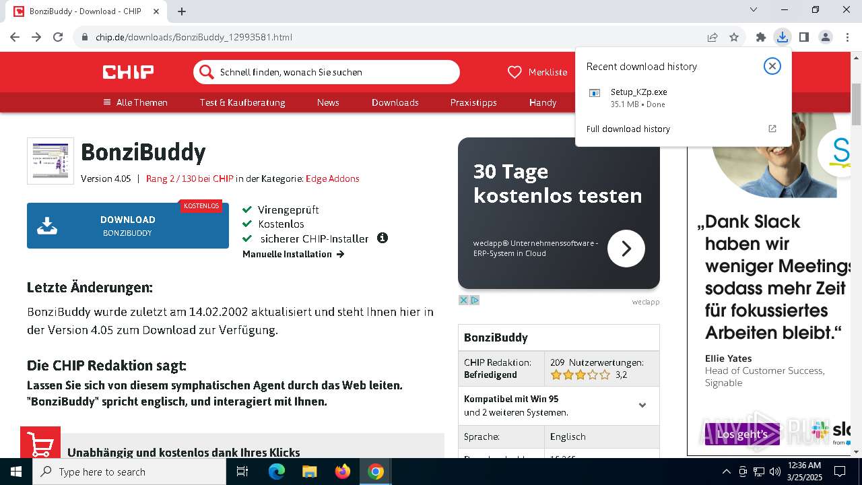Open the Handy menu item
This screenshot has height=485, width=862.
point(543,102)
